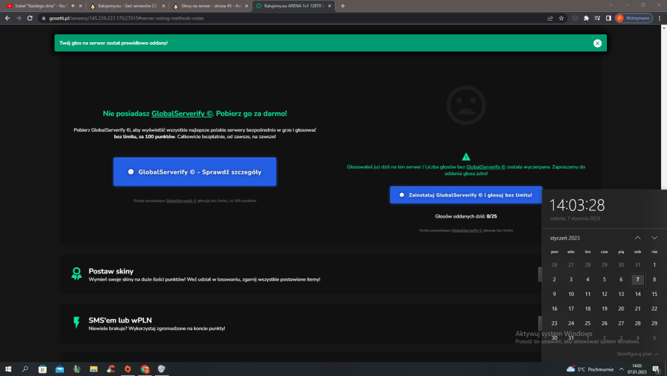Open the weather widget 5°C Pochmurnie
This screenshot has height=376, width=667.
590,369
